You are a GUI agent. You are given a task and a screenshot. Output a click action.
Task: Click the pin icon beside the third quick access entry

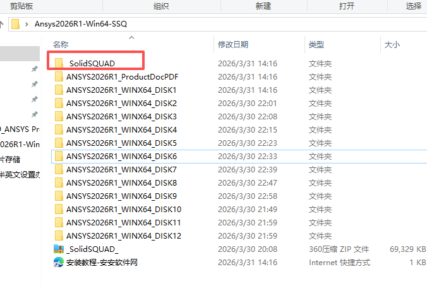[x=35, y=99]
